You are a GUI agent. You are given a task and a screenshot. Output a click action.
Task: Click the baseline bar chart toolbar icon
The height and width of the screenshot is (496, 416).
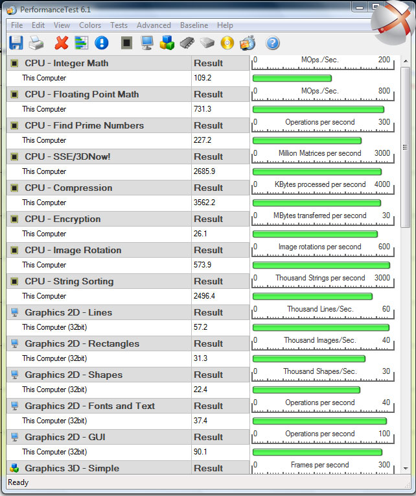(82, 43)
